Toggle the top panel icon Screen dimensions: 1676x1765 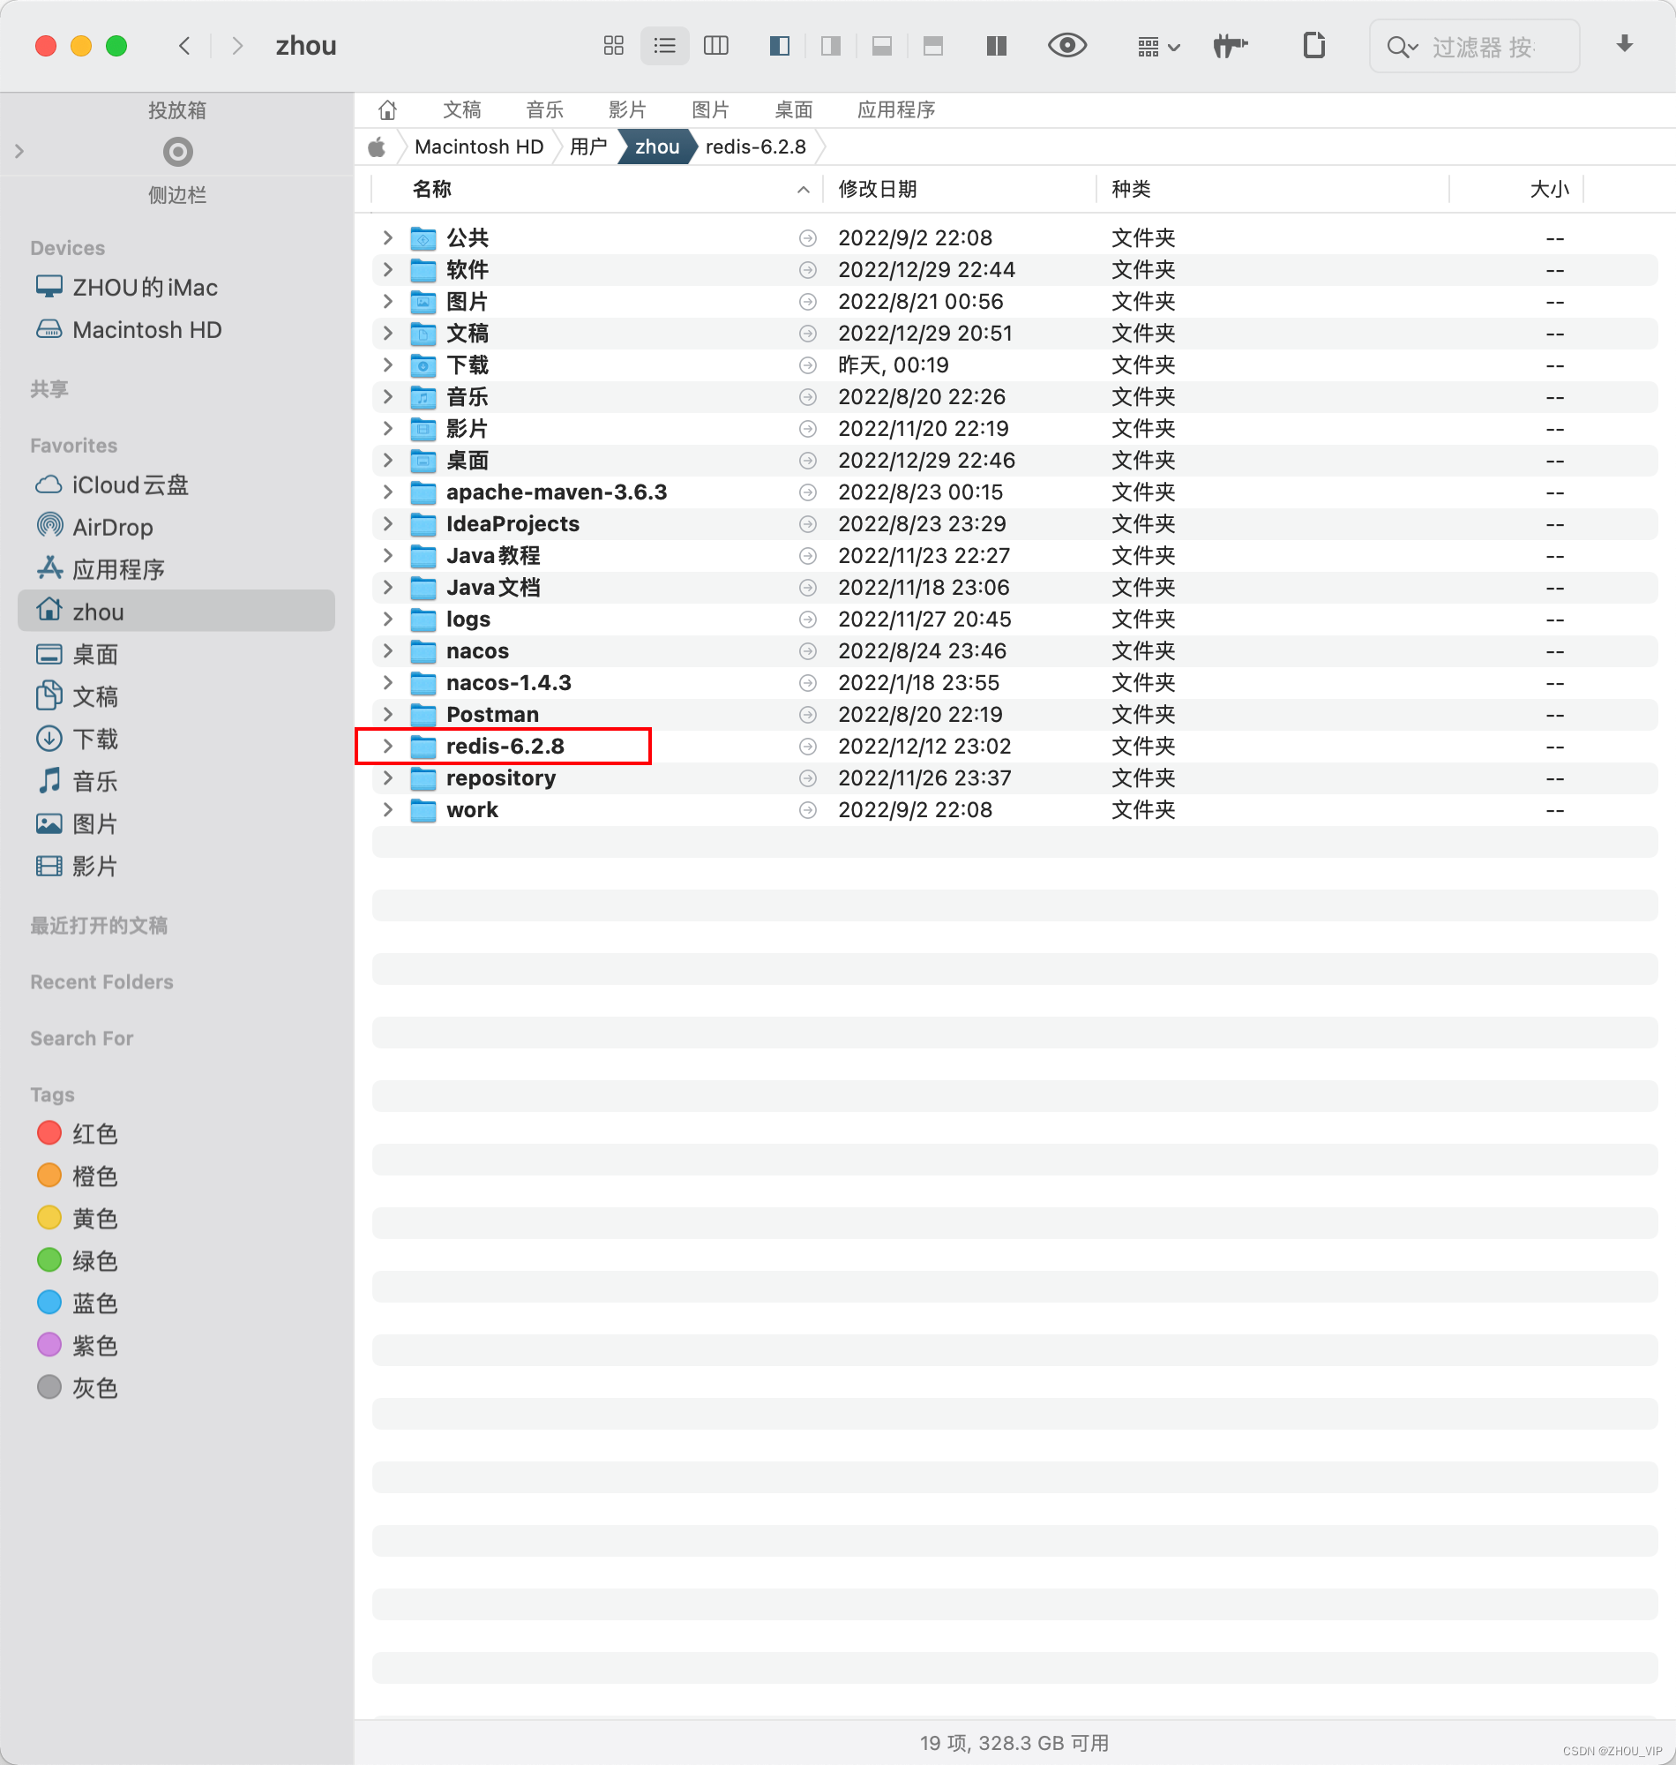pyautogui.click(x=933, y=46)
